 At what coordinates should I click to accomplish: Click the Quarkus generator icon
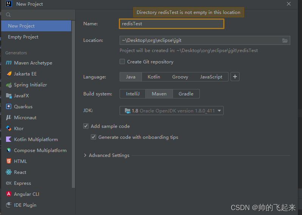tap(9, 106)
